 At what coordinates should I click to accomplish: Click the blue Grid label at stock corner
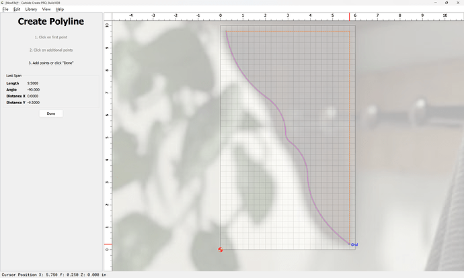point(354,244)
